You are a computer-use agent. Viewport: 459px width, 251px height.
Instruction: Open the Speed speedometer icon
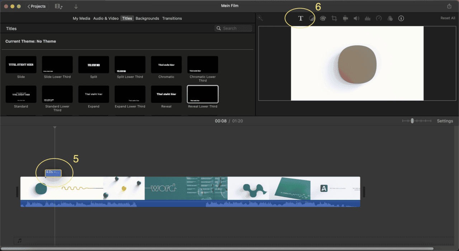coord(379,19)
